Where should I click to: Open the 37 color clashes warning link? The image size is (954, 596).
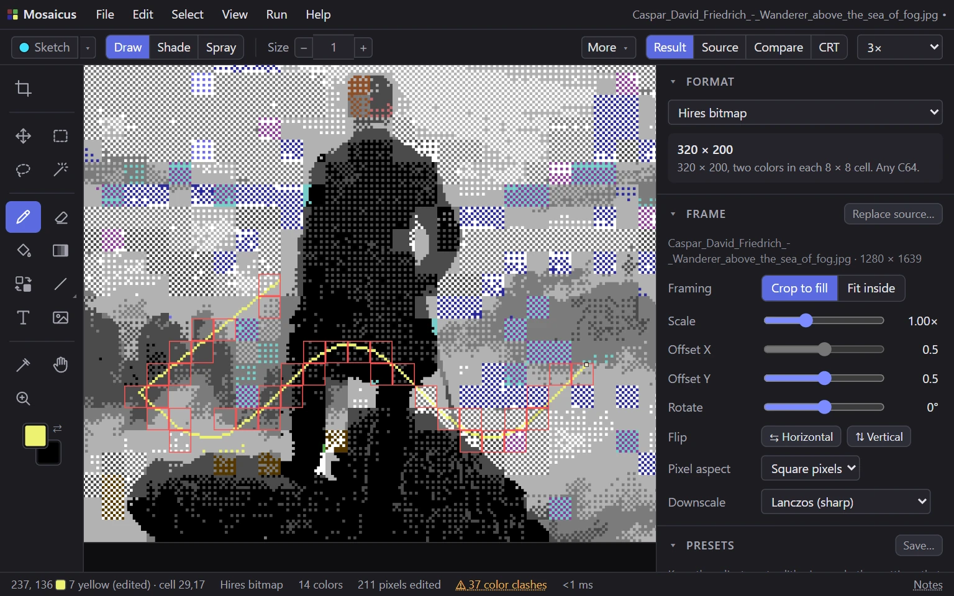point(501,585)
